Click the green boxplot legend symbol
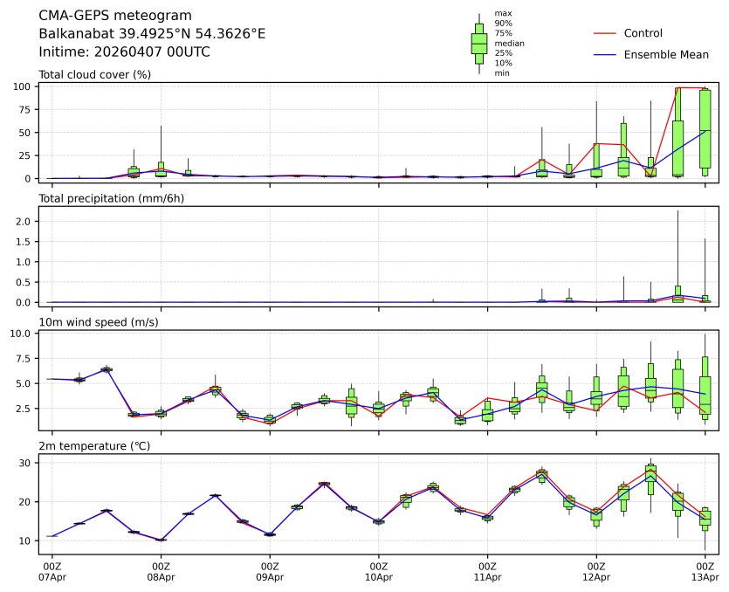This screenshot has width=729, height=592. (x=479, y=43)
